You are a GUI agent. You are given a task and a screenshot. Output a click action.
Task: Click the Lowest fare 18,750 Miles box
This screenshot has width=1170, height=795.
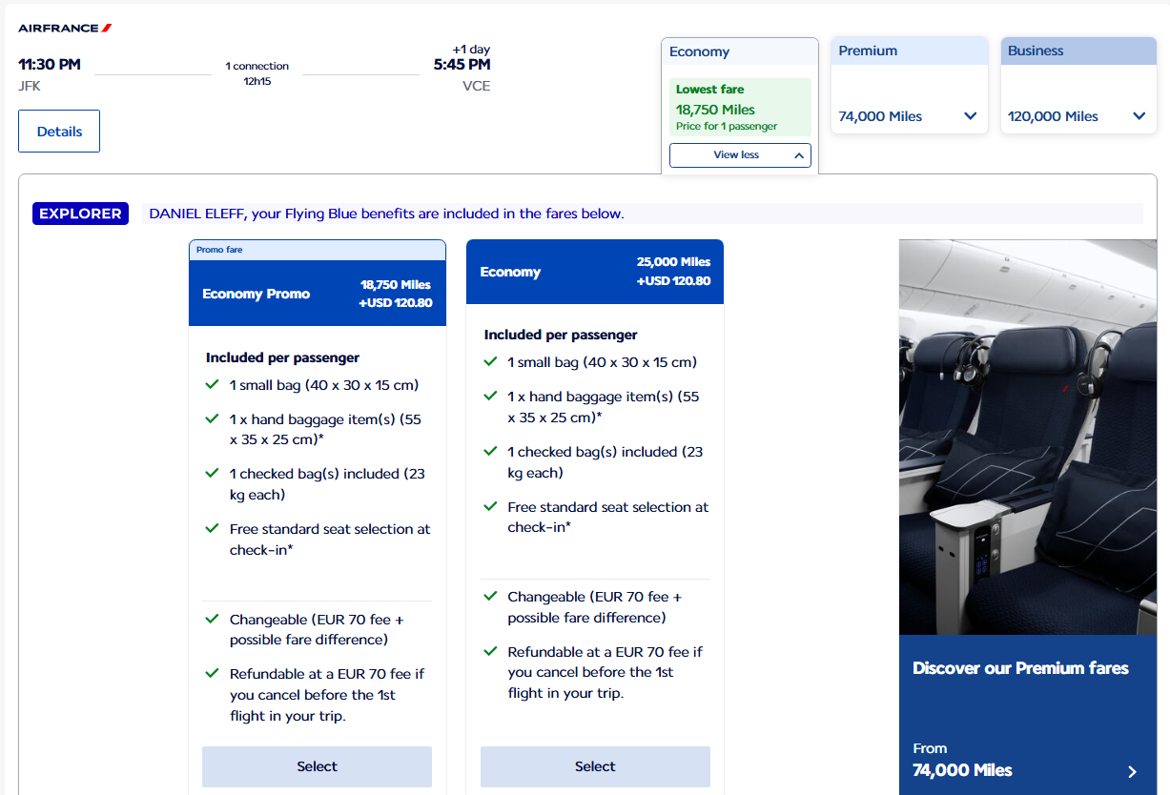(740, 107)
